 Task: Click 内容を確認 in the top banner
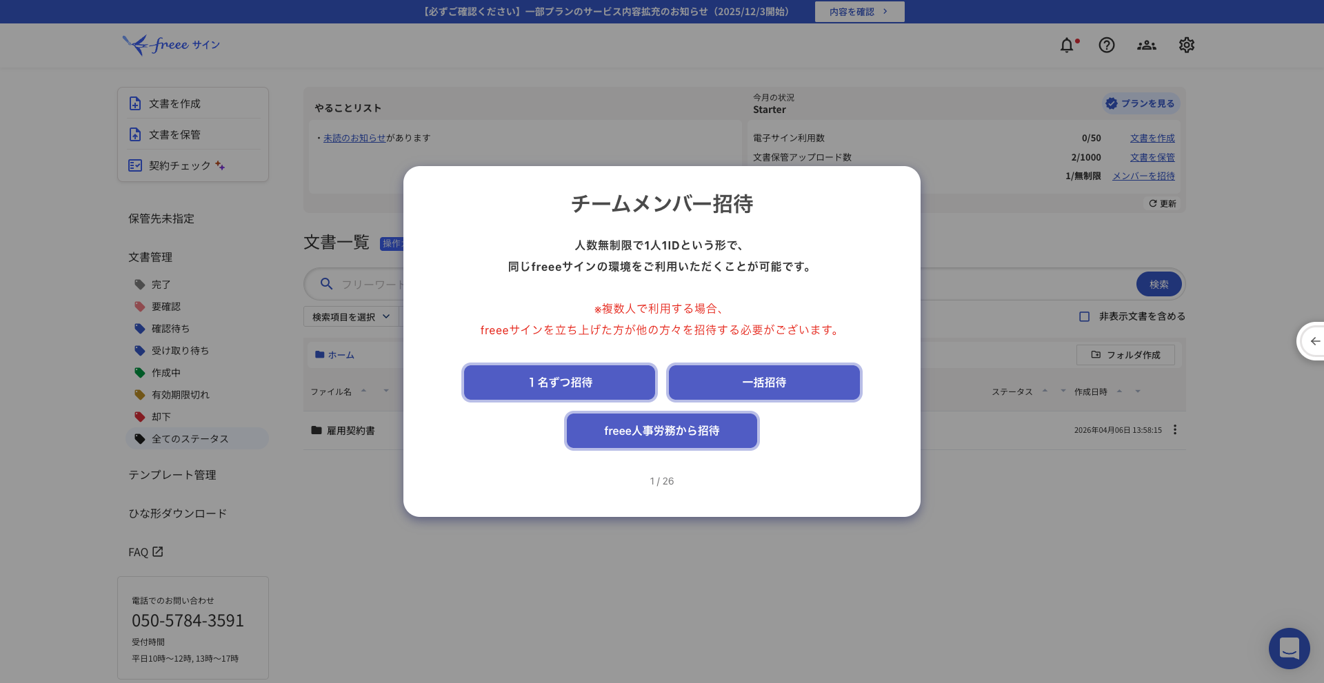pyautogui.click(x=859, y=12)
